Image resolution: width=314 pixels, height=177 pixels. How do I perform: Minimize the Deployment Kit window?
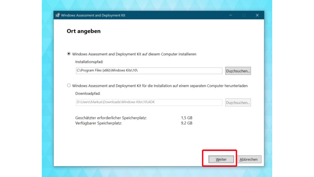[x=231, y=15]
